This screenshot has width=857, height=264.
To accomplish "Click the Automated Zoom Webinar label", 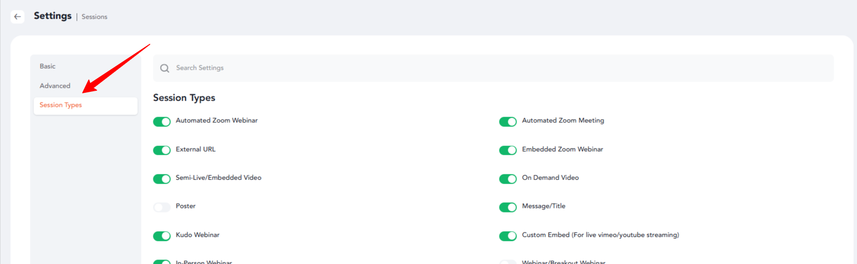I will pos(216,121).
